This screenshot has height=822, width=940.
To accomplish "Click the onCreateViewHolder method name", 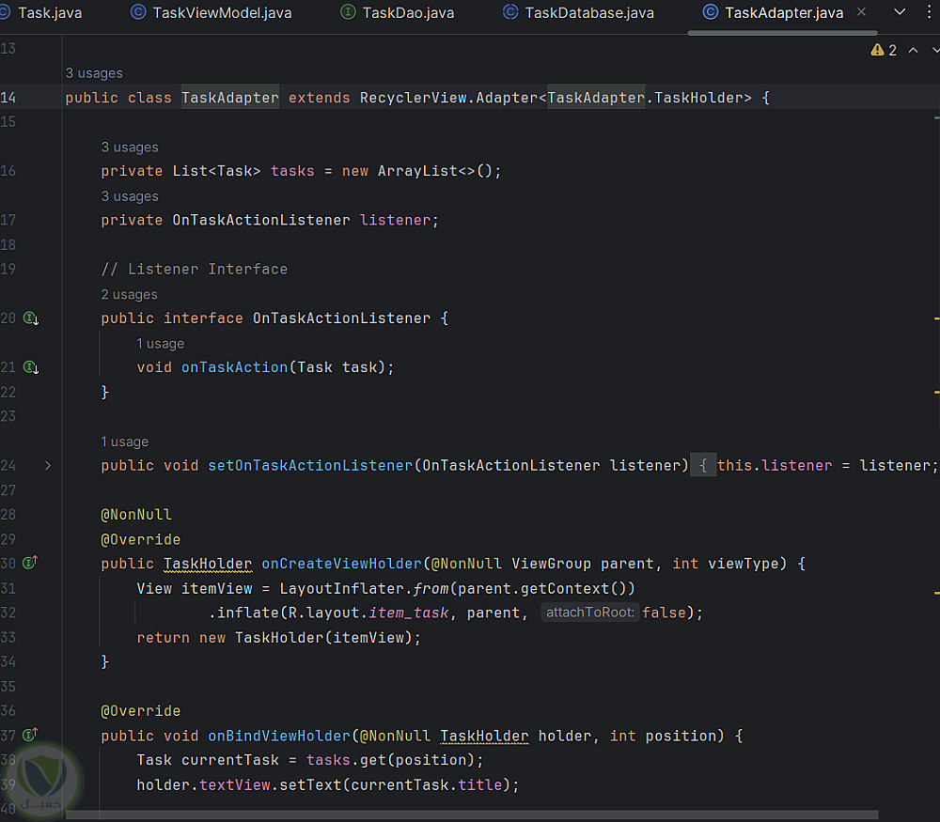I will (342, 564).
